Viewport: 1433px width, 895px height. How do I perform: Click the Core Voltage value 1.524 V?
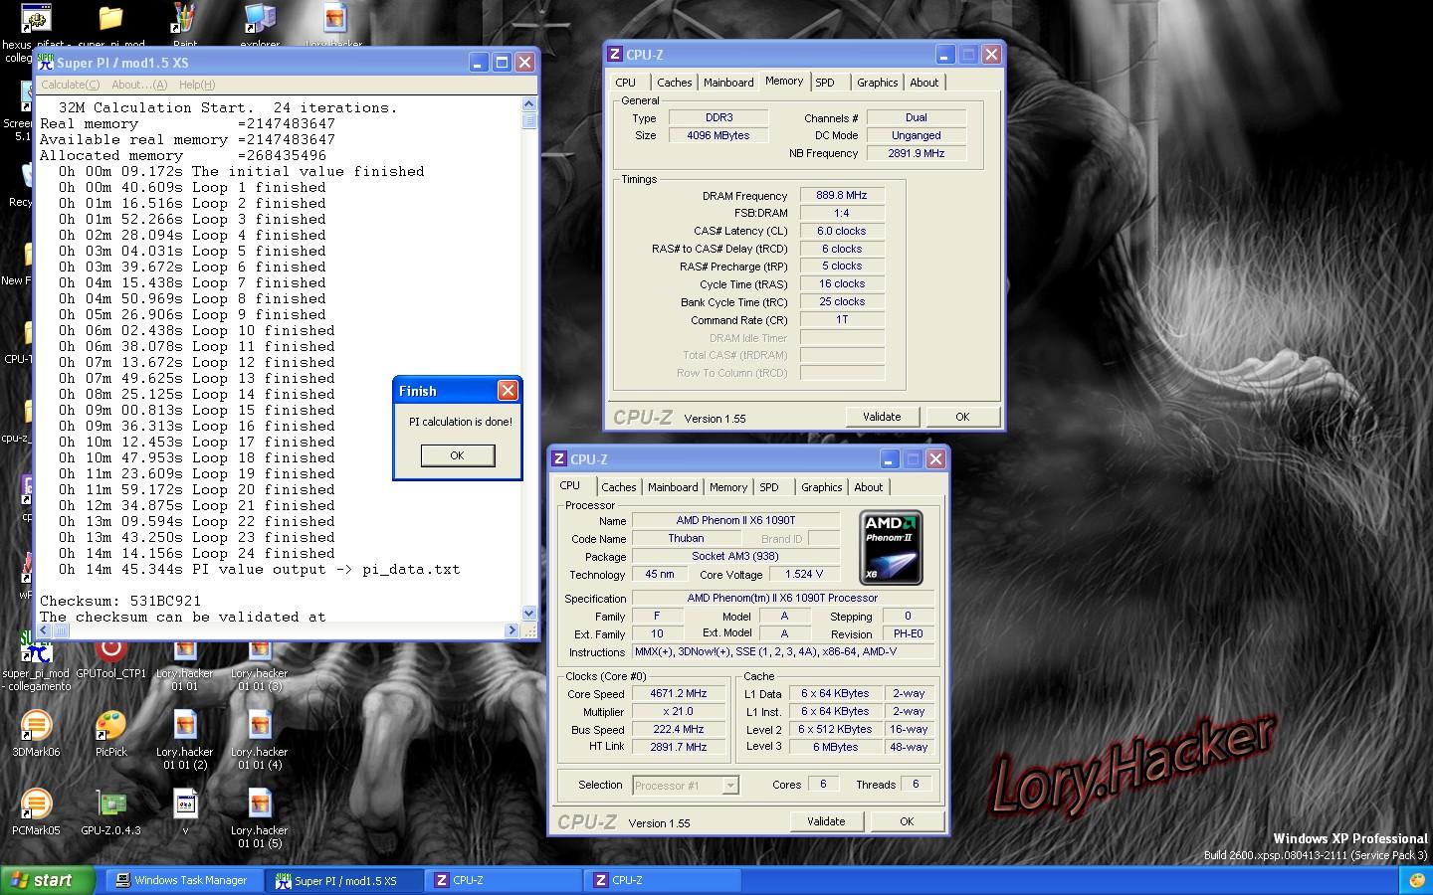[804, 575]
